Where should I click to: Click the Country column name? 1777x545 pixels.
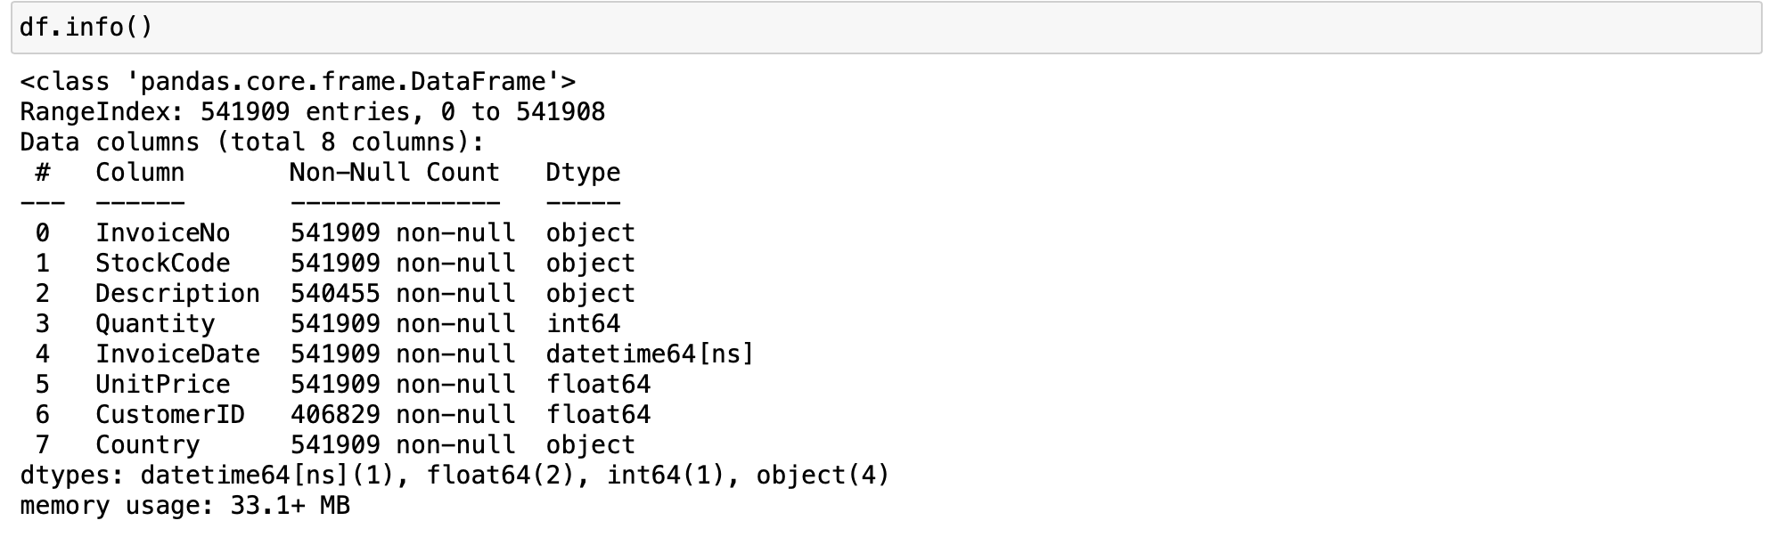point(147,445)
